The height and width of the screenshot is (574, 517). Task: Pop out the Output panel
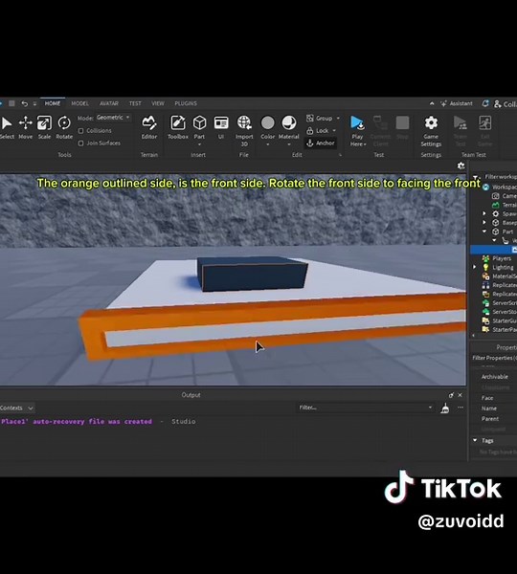pyautogui.click(x=451, y=395)
